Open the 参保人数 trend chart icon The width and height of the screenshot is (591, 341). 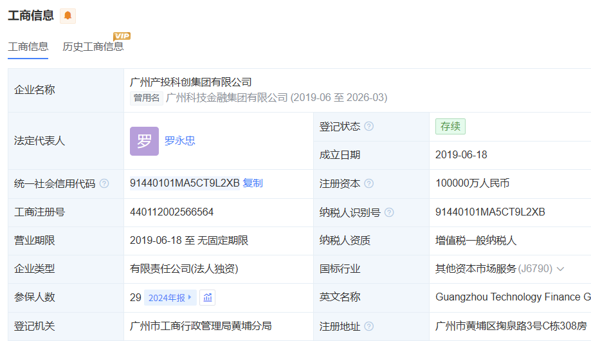207,297
